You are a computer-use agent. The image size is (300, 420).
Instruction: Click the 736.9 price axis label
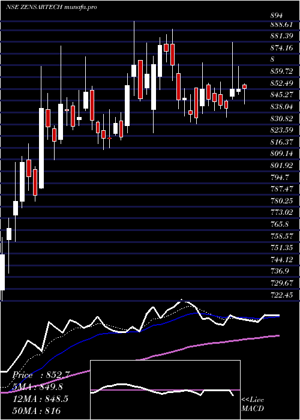pyautogui.click(x=280, y=271)
